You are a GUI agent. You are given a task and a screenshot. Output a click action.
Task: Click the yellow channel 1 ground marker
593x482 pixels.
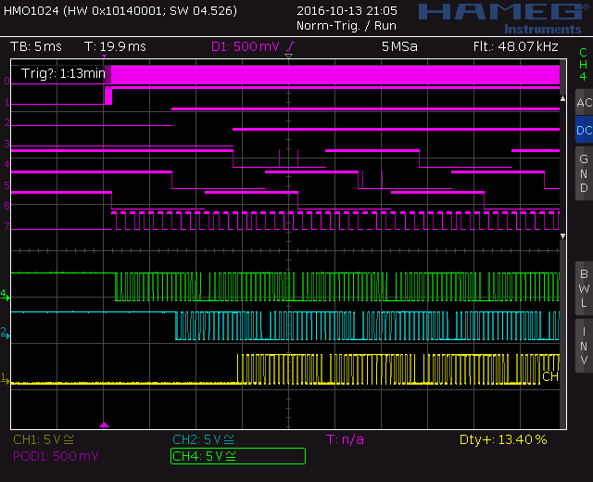pos(5,378)
